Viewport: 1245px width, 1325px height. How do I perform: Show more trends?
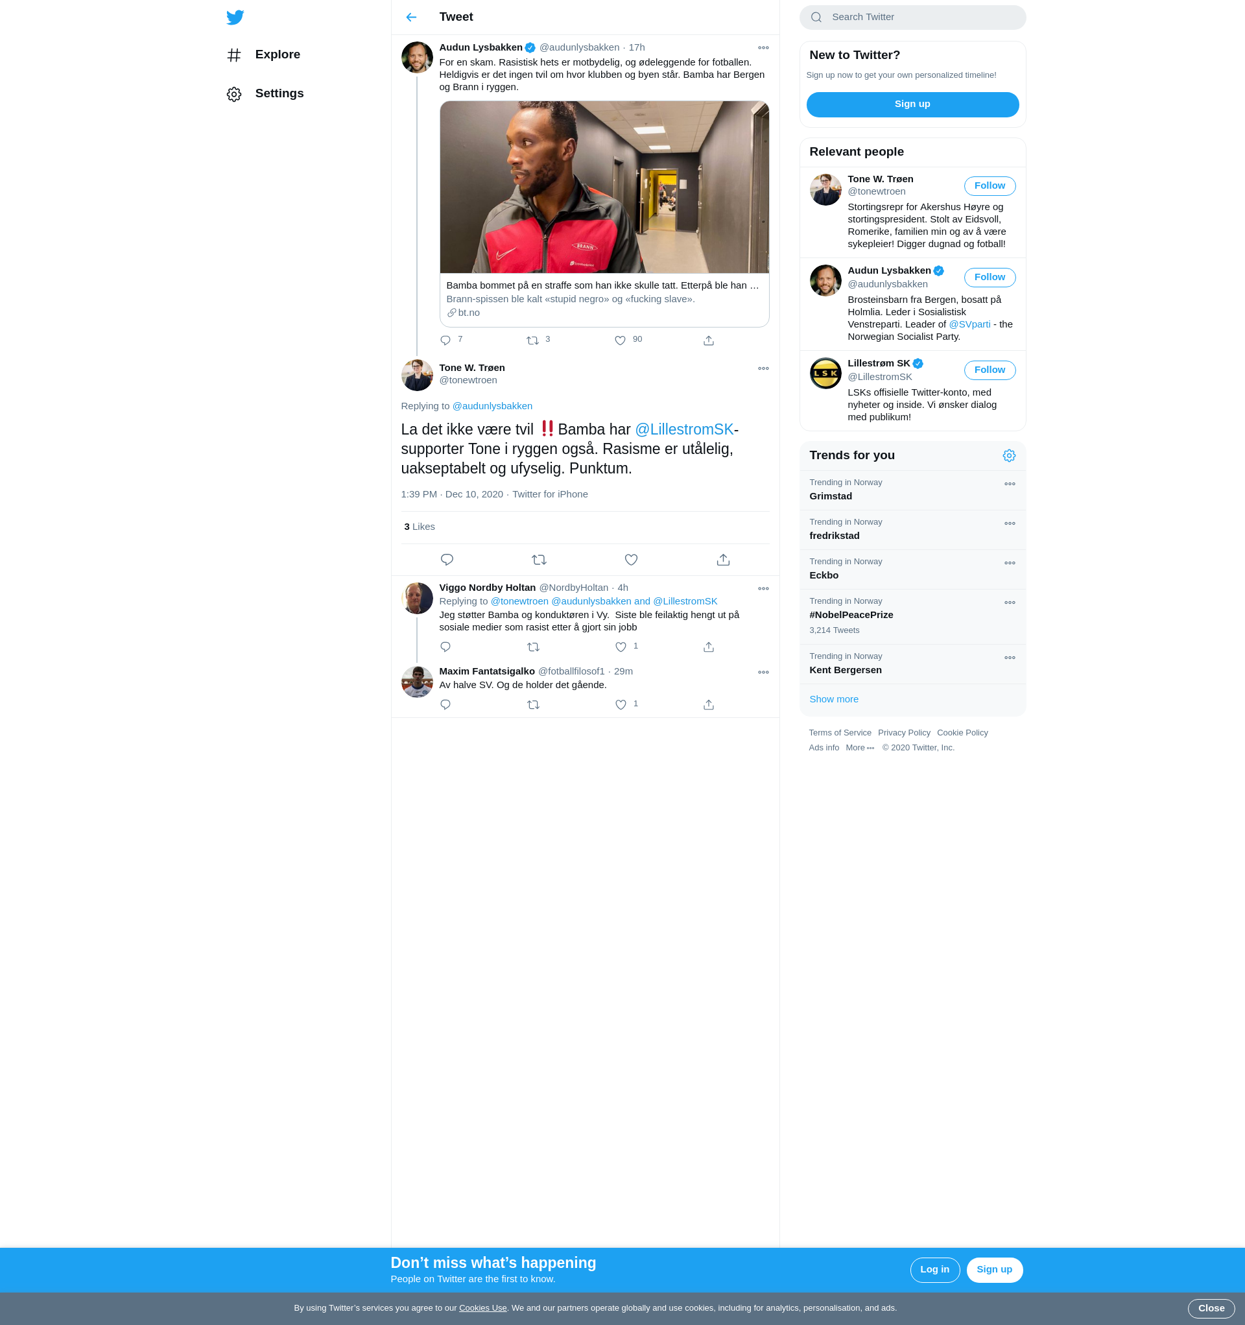pyautogui.click(x=834, y=699)
